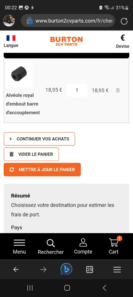This screenshot has height=297, width=133.
Task: Launch the Bing chat icon
Action: (x=66, y=269)
